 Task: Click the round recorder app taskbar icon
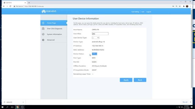pyautogui.click(x=22, y=107)
